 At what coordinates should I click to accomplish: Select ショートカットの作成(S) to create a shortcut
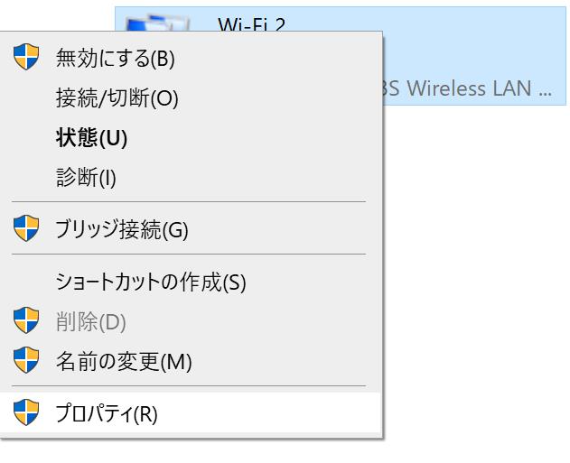(x=151, y=282)
